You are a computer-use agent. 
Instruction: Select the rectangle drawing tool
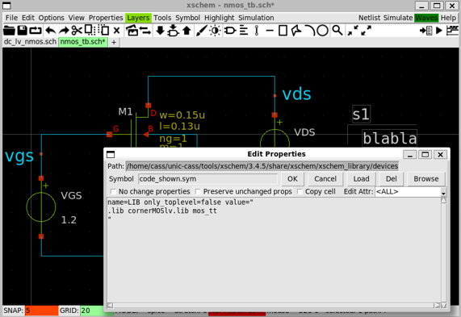point(283,31)
